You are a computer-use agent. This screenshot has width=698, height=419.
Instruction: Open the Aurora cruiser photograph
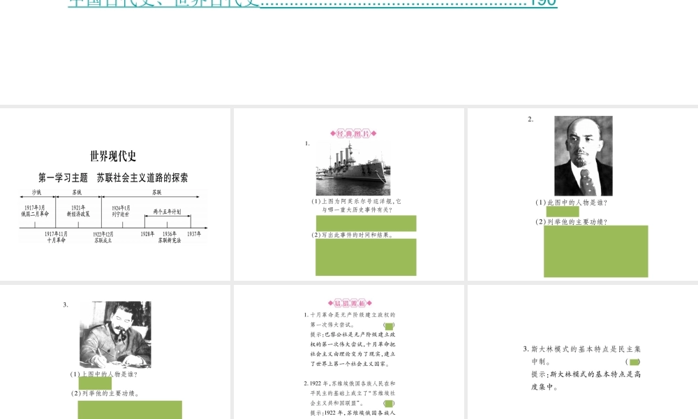click(353, 168)
